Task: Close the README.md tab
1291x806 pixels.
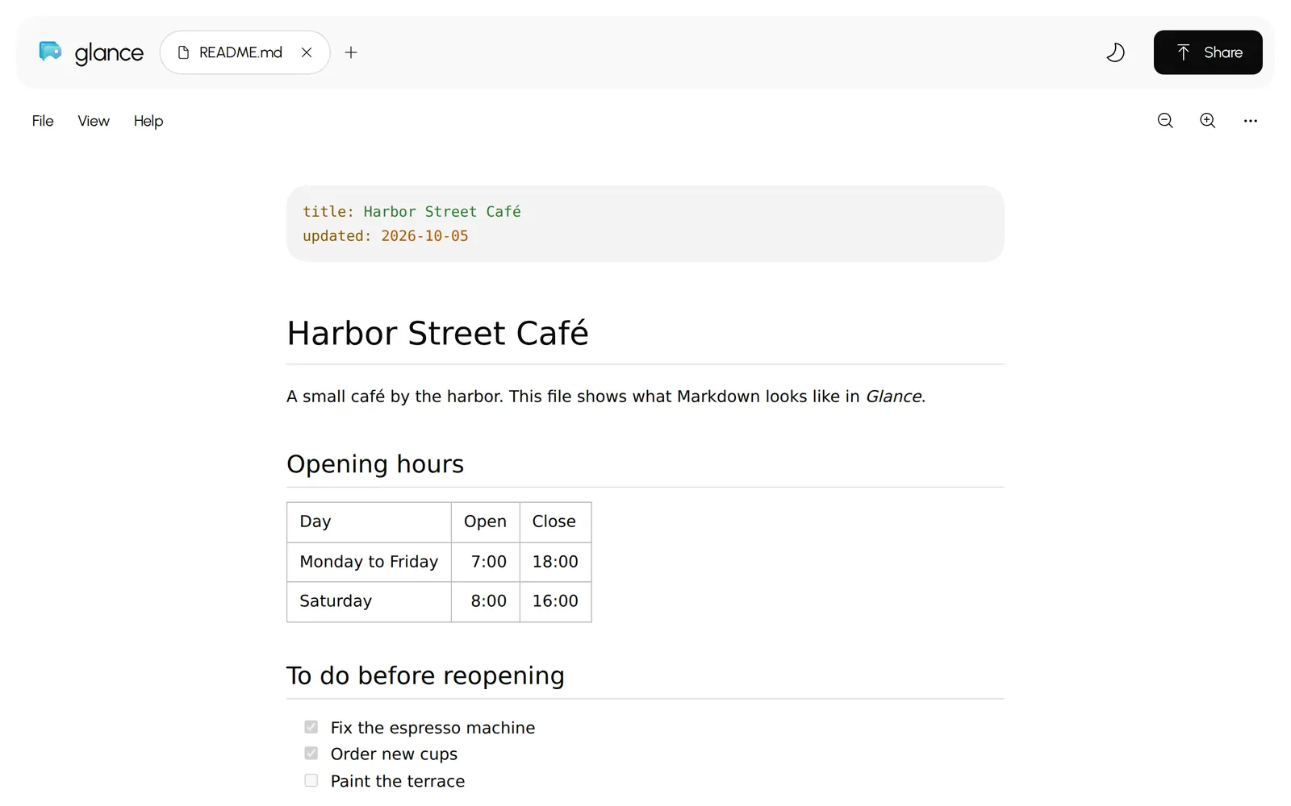Action: coord(307,52)
